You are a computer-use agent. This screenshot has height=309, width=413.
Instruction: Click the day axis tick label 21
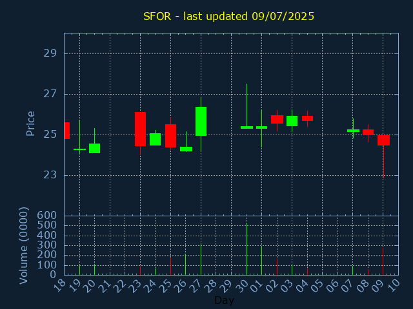point(105,286)
